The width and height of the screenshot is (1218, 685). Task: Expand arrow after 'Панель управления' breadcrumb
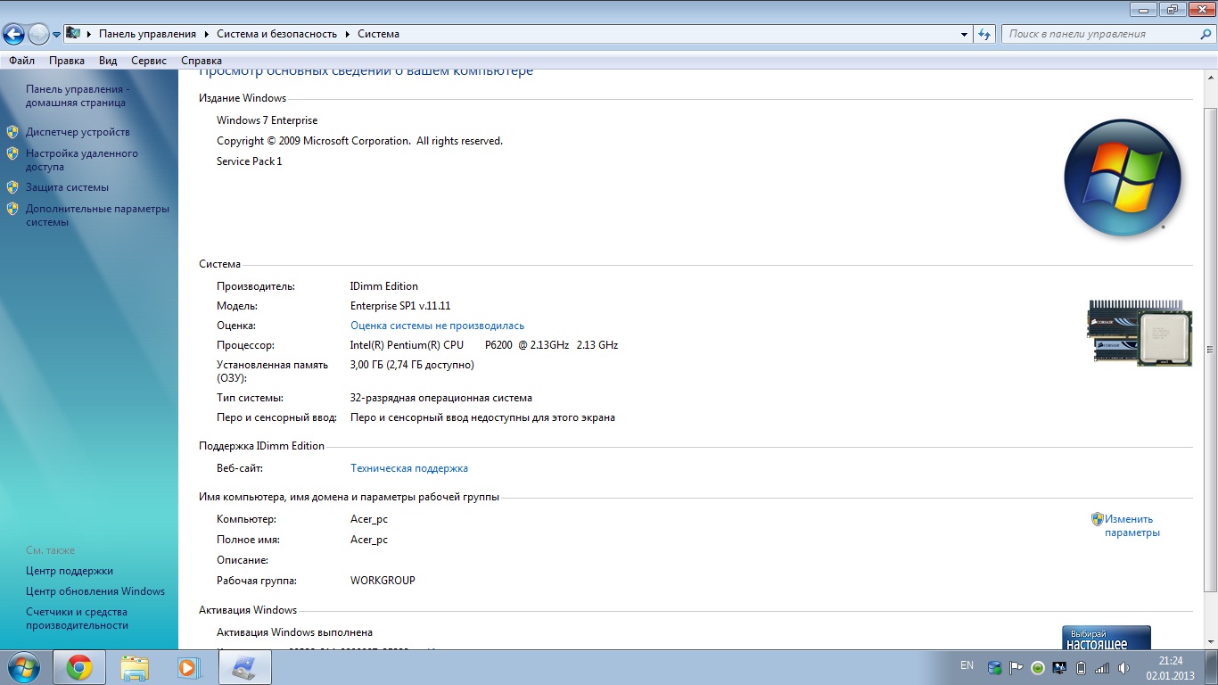(207, 34)
